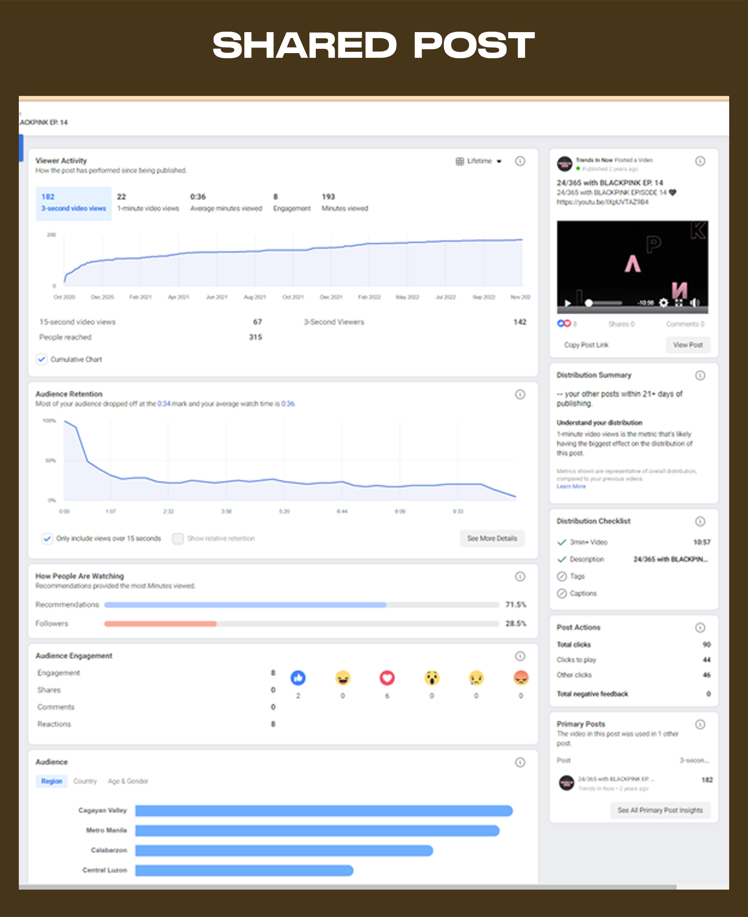Image resolution: width=748 pixels, height=917 pixels.
Task: Click the Recommendations percentage bar
Action: 301,605
